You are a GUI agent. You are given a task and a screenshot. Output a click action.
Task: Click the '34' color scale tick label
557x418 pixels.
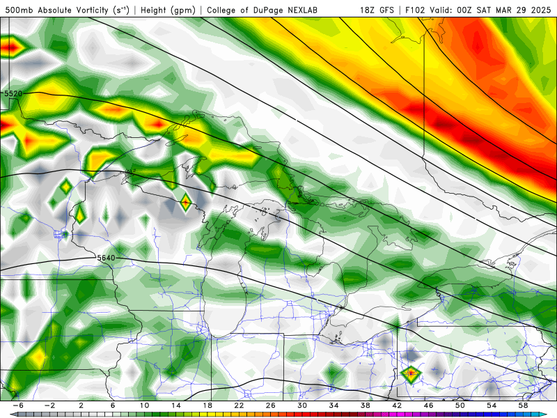pyautogui.click(x=334, y=405)
